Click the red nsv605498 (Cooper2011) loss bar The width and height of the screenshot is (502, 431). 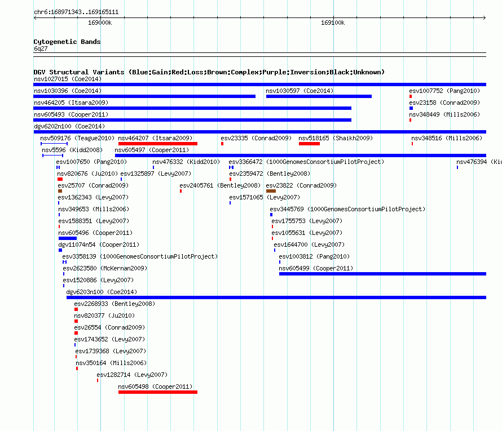(158, 392)
